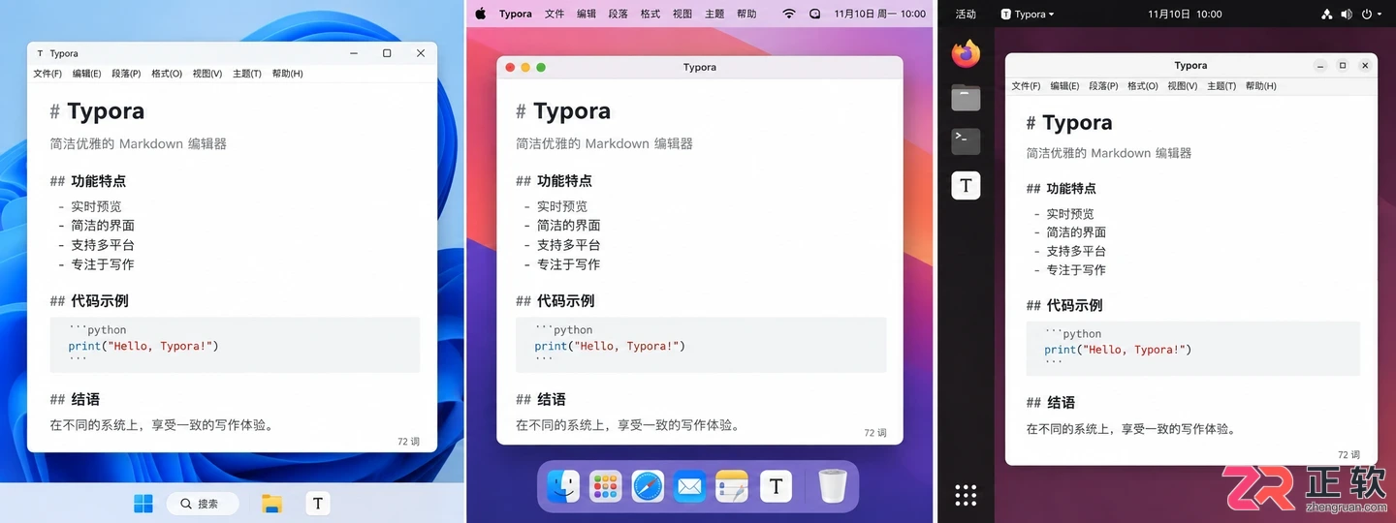The width and height of the screenshot is (1396, 523).
Task: Open the Files app in the Ubuntu dock
Action: coord(966,98)
